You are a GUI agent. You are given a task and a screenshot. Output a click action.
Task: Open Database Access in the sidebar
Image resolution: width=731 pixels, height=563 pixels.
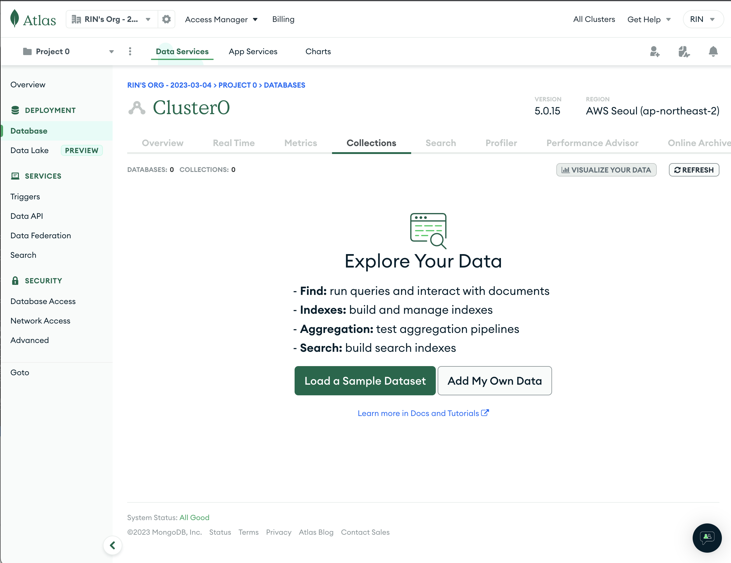[43, 301]
